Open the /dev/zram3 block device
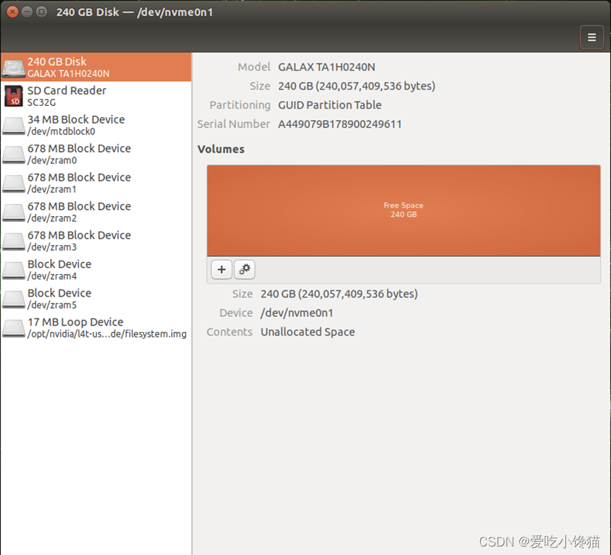Viewport: 611px width, 555px height. [96, 241]
